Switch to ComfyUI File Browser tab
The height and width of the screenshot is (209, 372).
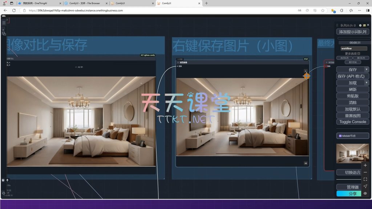(85, 3)
